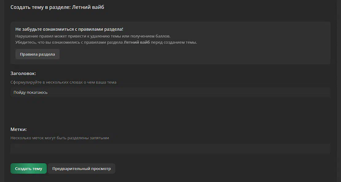Click the page heading Создать тему в разделе
The image size is (341, 182).
click(x=41, y=7)
